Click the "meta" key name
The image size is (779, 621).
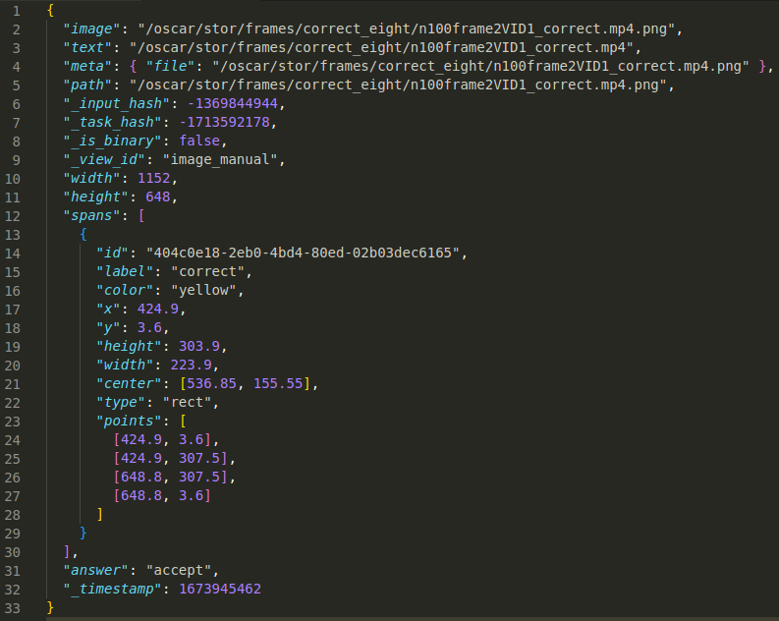pos(85,66)
